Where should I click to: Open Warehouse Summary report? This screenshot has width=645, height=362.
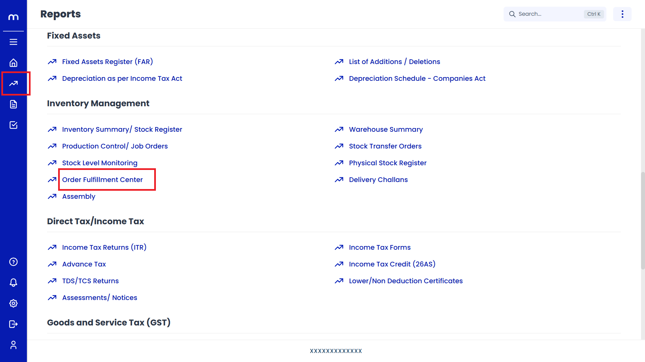[x=386, y=129]
